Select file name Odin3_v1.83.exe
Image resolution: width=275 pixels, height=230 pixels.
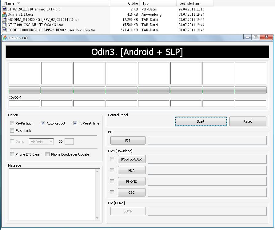click(20, 14)
